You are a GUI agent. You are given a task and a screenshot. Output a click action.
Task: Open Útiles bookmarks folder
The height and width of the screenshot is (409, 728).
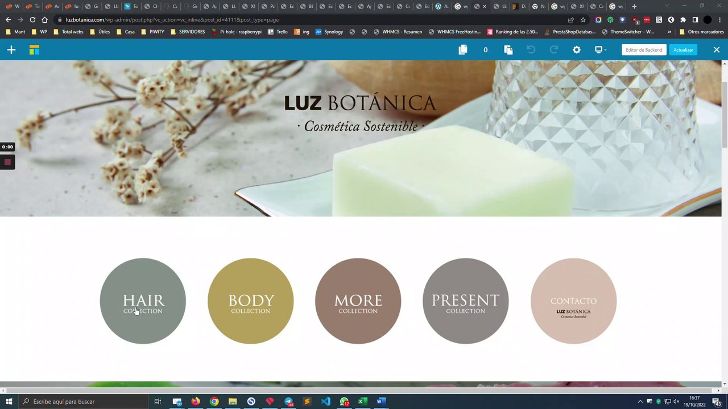click(100, 32)
